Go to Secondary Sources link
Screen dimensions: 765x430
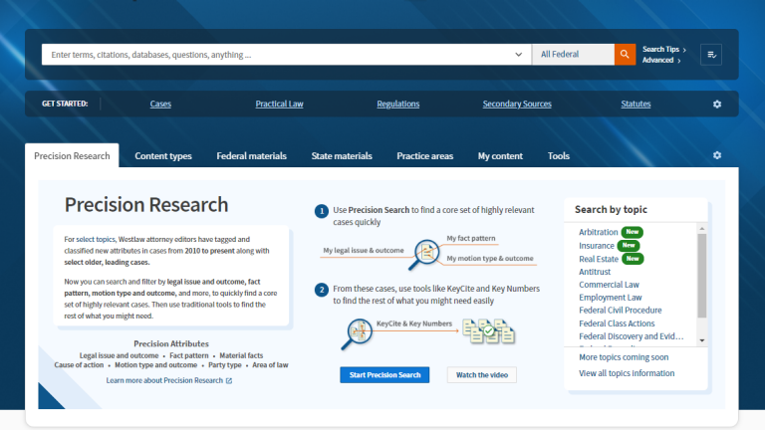click(516, 105)
